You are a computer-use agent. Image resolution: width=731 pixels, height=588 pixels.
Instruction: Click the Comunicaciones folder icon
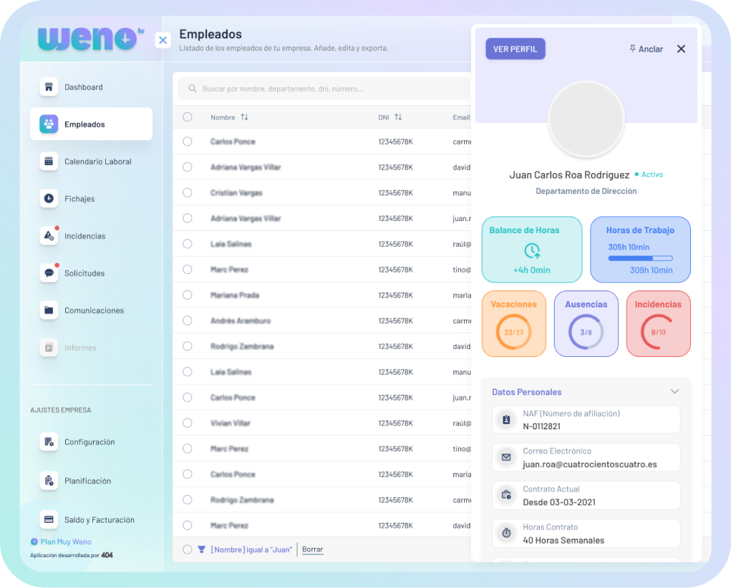(49, 310)
